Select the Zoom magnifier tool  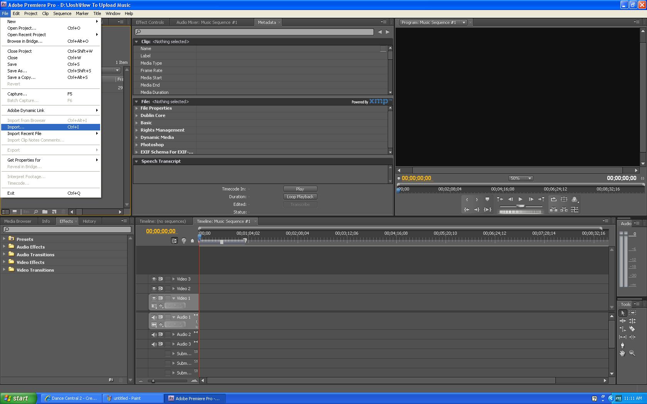632,353
